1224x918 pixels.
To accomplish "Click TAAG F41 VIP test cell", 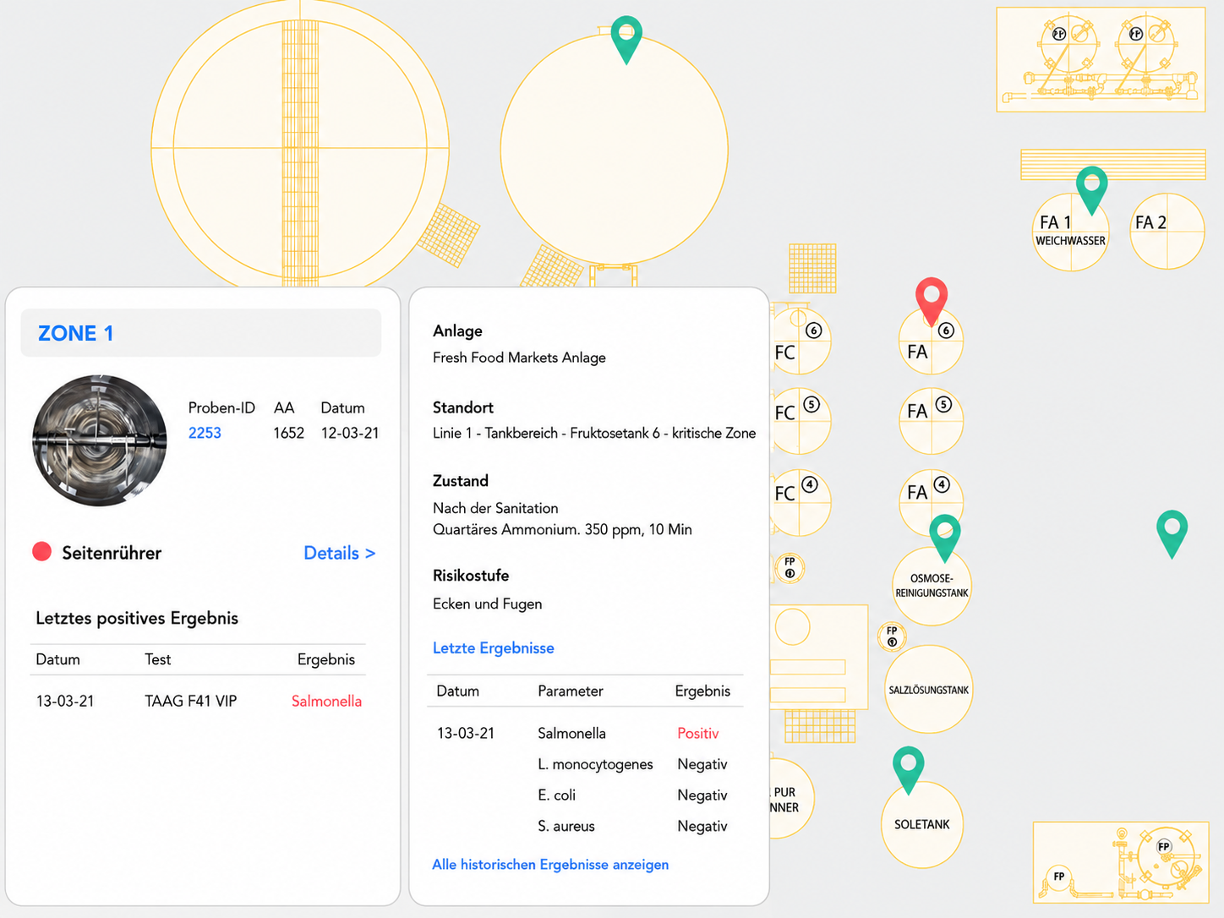I will (191, 701).
